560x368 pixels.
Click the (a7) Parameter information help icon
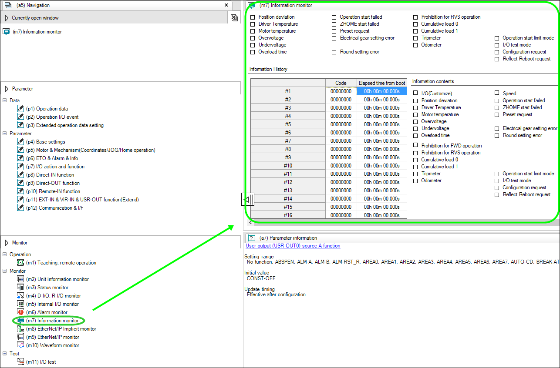tap(251, 238)
